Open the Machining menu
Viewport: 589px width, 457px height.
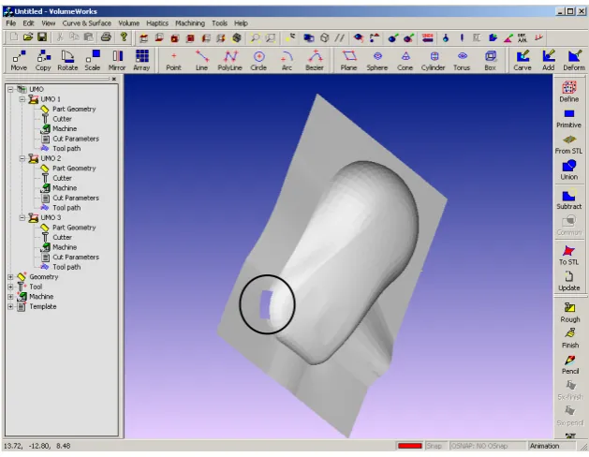click(190, 23)
